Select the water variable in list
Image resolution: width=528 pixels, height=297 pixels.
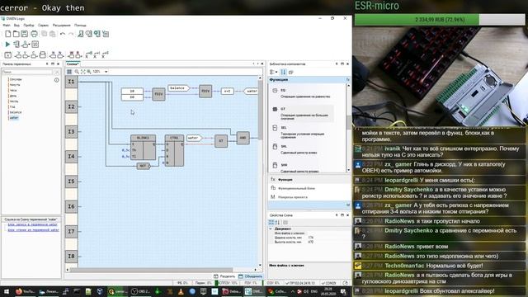(x=14, y=118)
